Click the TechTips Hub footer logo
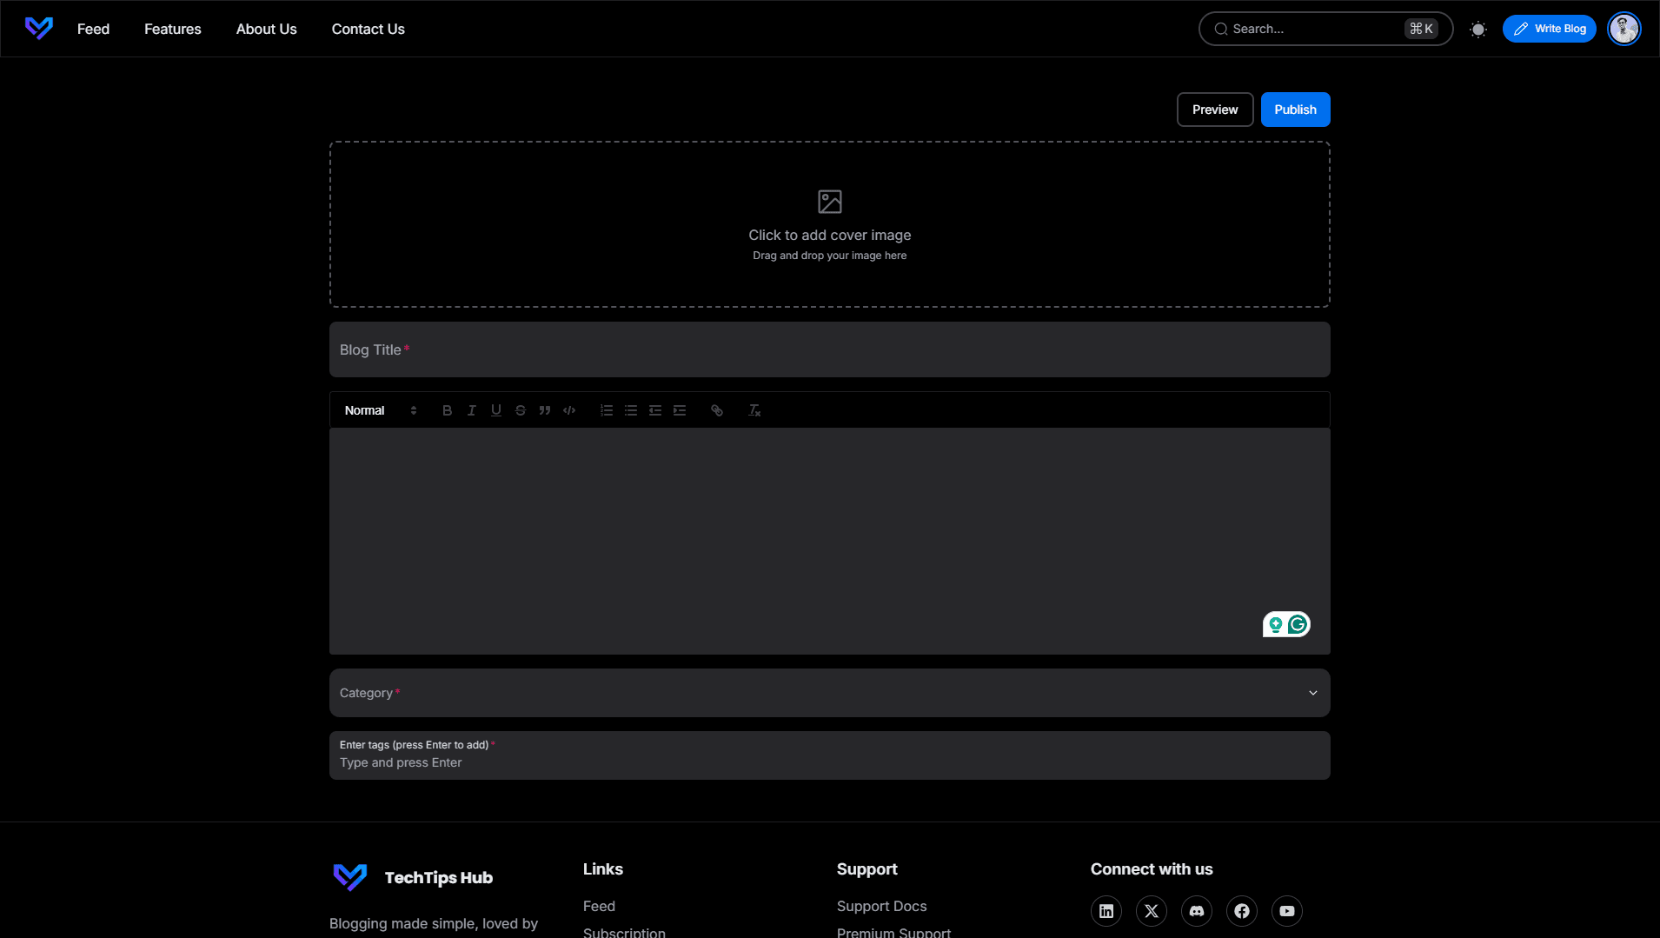This screenshot has width=1660, height=938. coord(350,877)
